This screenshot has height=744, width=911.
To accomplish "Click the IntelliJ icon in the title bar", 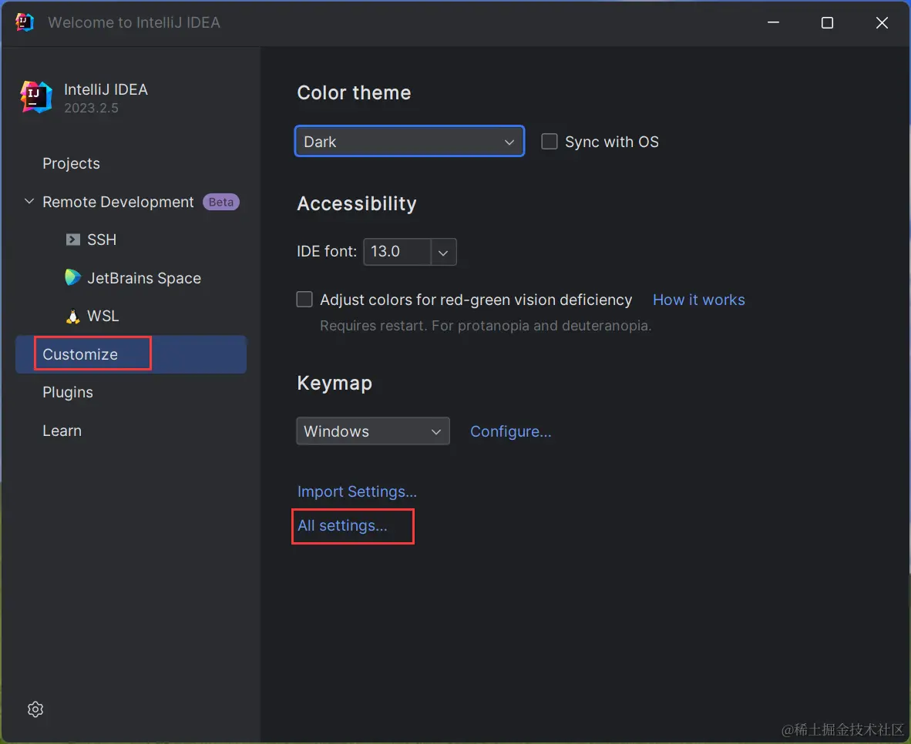I will tap(25, 22).
